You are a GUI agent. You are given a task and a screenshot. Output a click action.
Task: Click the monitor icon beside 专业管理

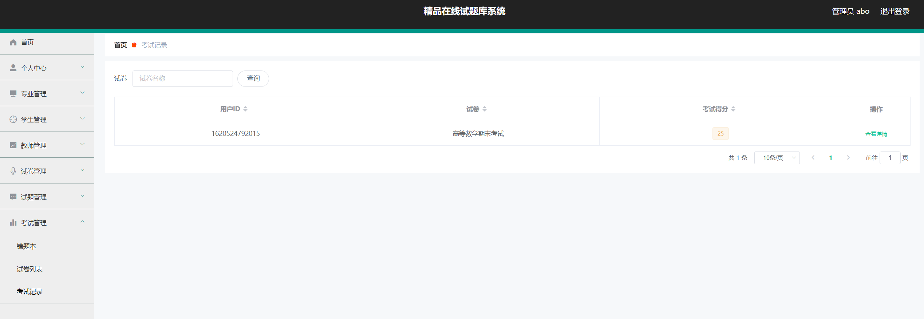(x=13, y=94)
